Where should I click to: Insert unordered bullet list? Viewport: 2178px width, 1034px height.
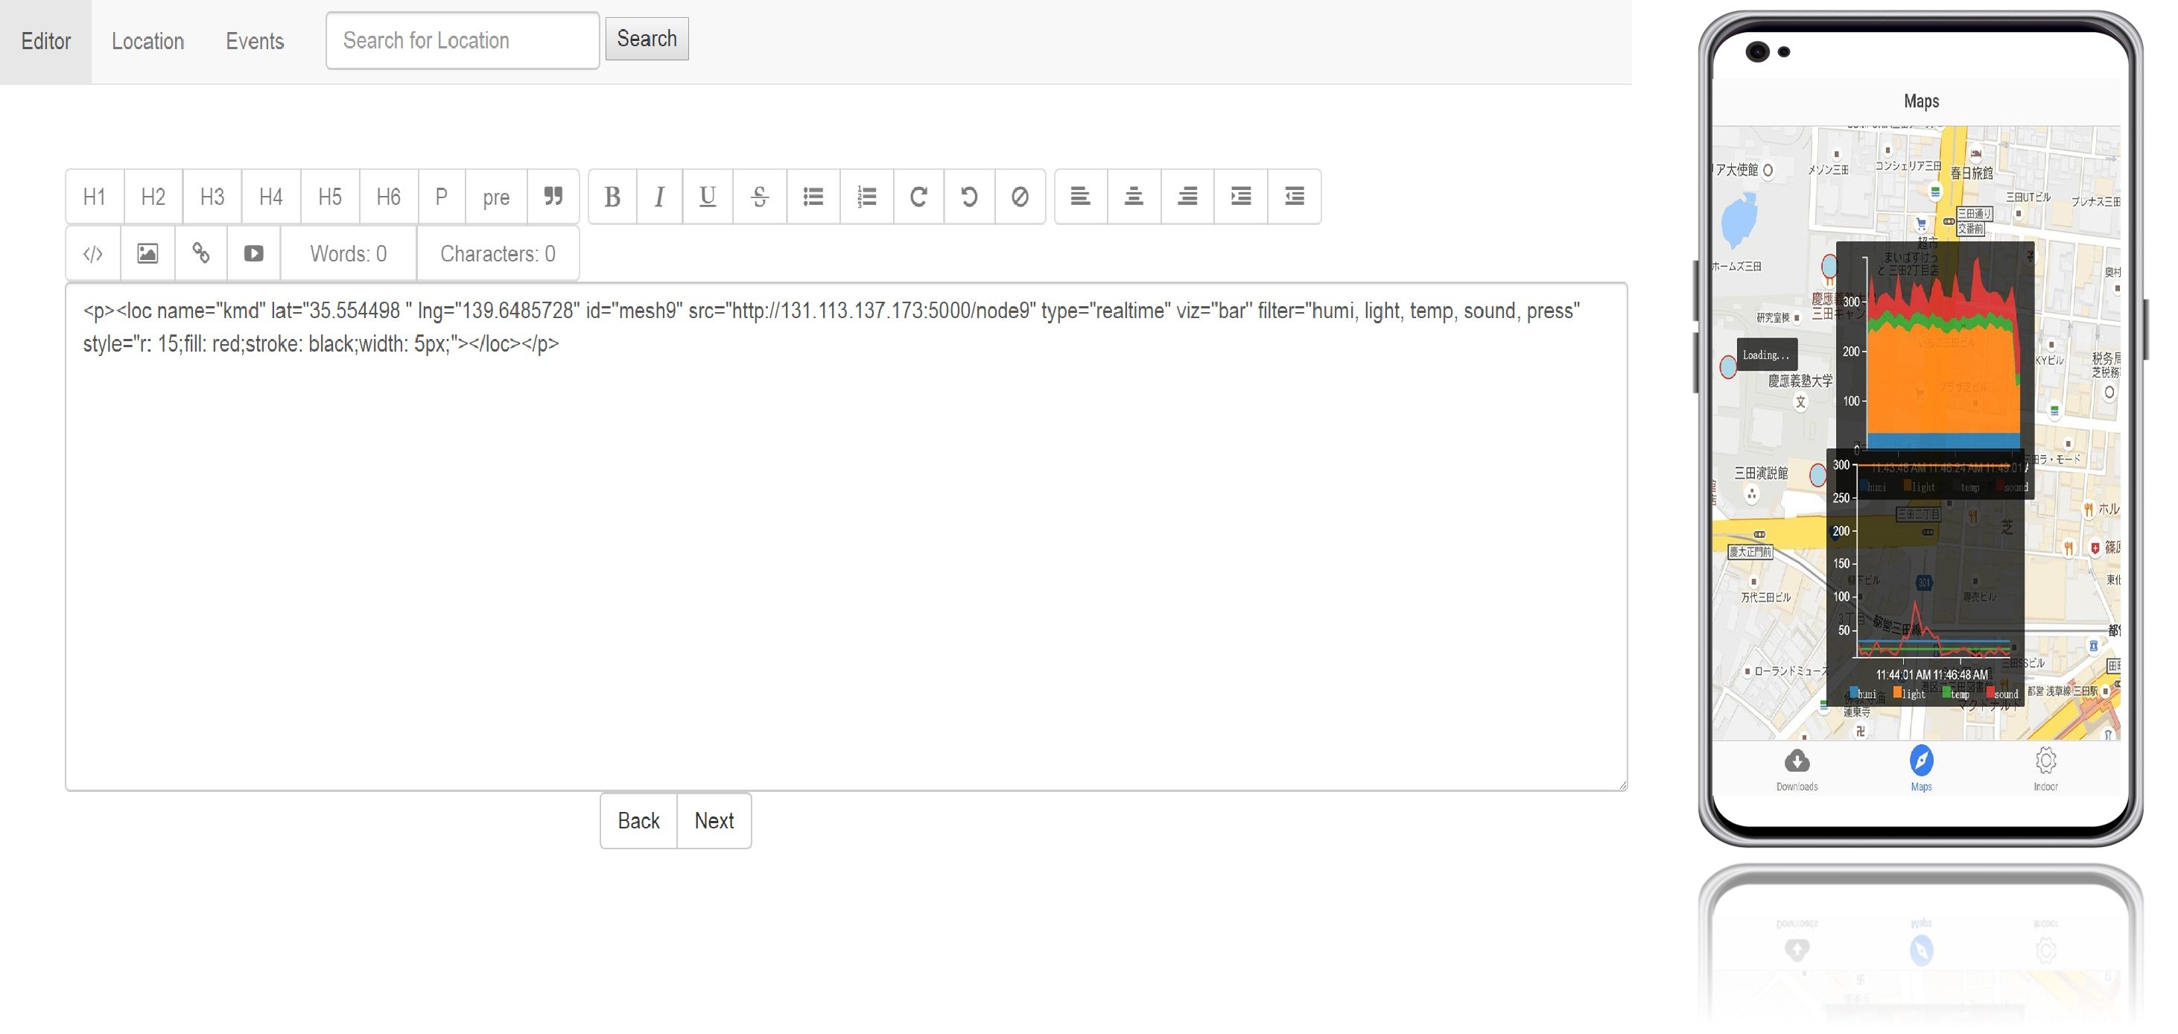(x=813, y=197)
